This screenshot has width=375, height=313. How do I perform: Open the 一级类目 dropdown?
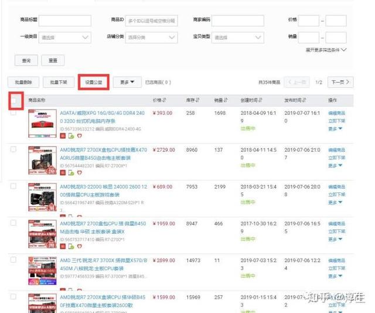point(65,38)
